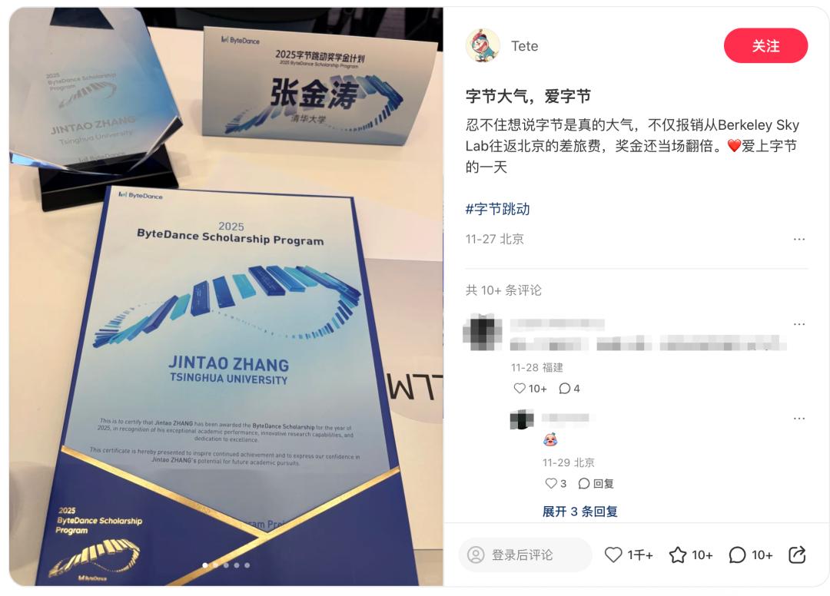This screenshot has height=596, width=830.
Task: Jump to the second image dot indicator
Action: (x=215, y=565)
